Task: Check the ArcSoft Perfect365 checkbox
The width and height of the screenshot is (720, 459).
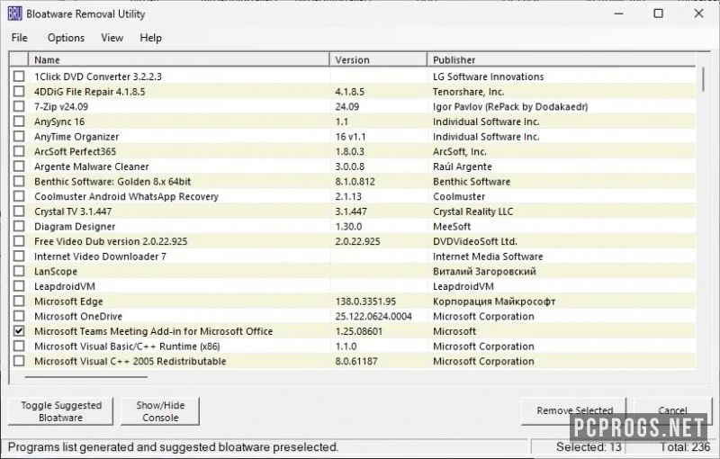Action: coord(19,151)
